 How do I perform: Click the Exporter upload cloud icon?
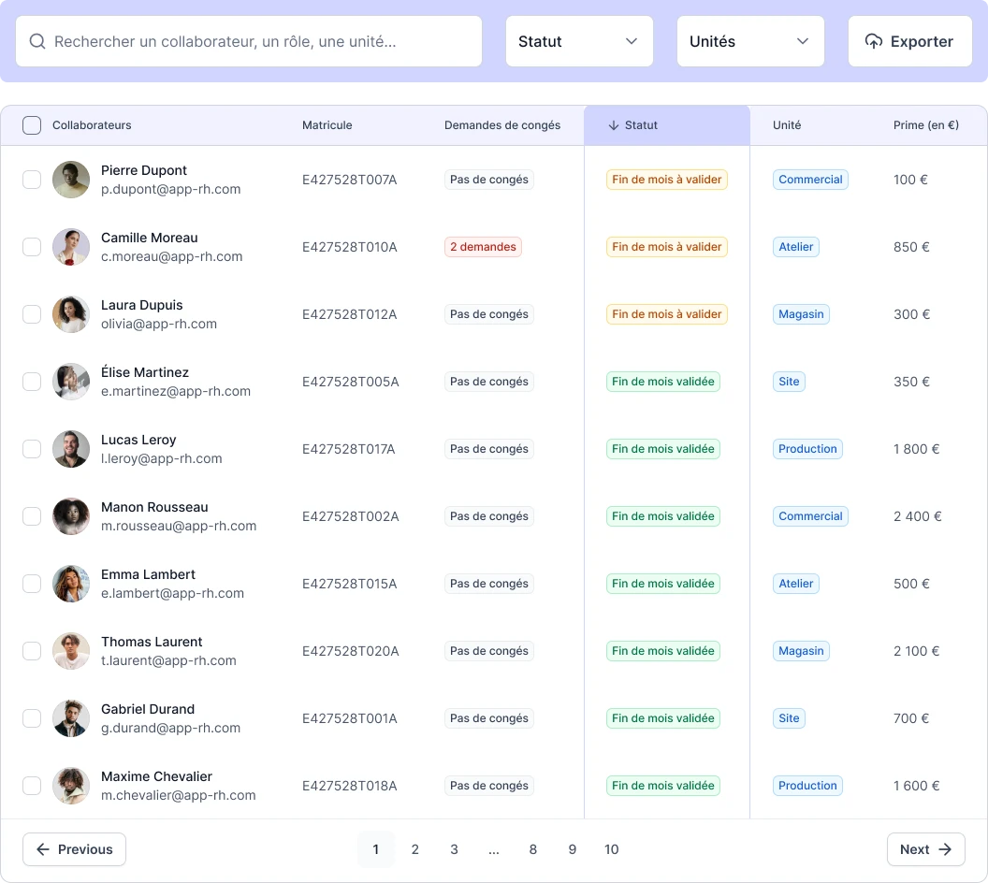pyautogui.click(x=873, y=41)
